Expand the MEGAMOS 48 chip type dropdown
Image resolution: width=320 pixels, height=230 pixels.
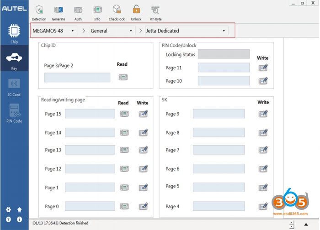click(x=54, y=31)
